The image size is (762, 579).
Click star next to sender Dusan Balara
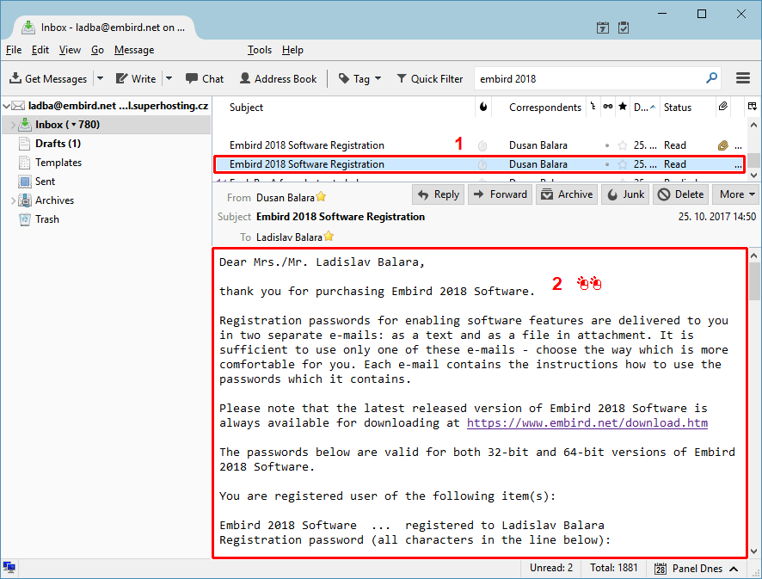[321, 197]
